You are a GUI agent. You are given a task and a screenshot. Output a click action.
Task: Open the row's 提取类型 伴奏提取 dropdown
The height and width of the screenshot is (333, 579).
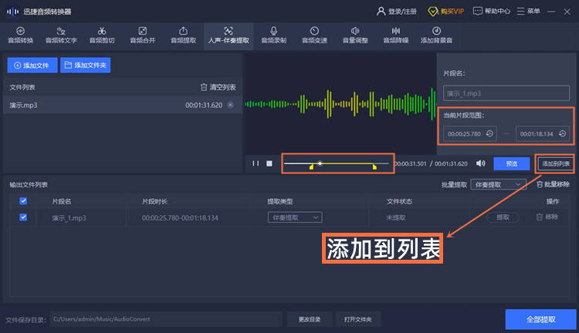295,217
